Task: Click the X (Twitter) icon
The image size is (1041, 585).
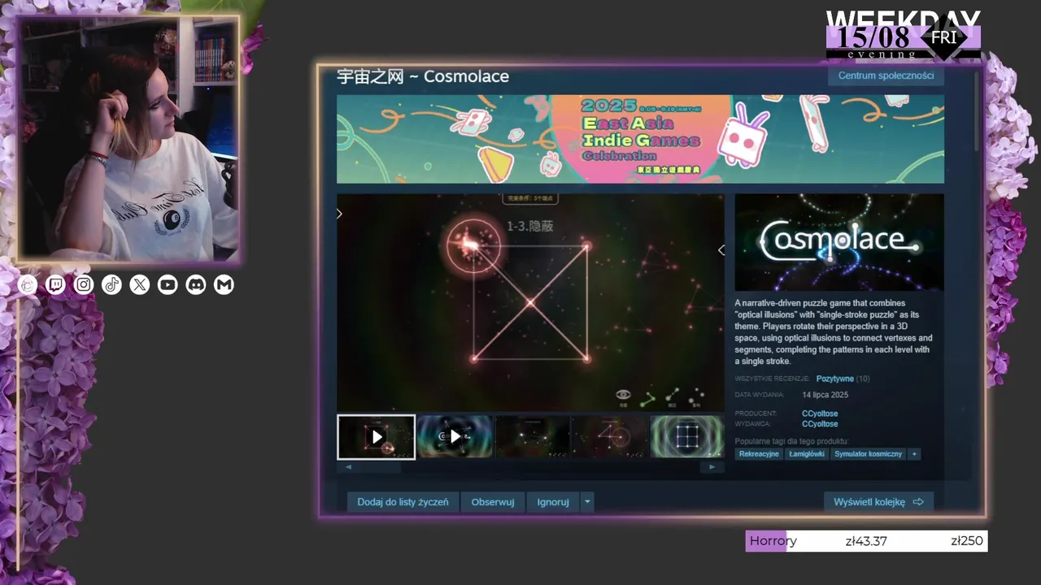Action: pyautogui.click(x=140, y=284)
